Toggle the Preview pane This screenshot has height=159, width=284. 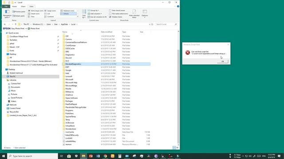(19, 11)
